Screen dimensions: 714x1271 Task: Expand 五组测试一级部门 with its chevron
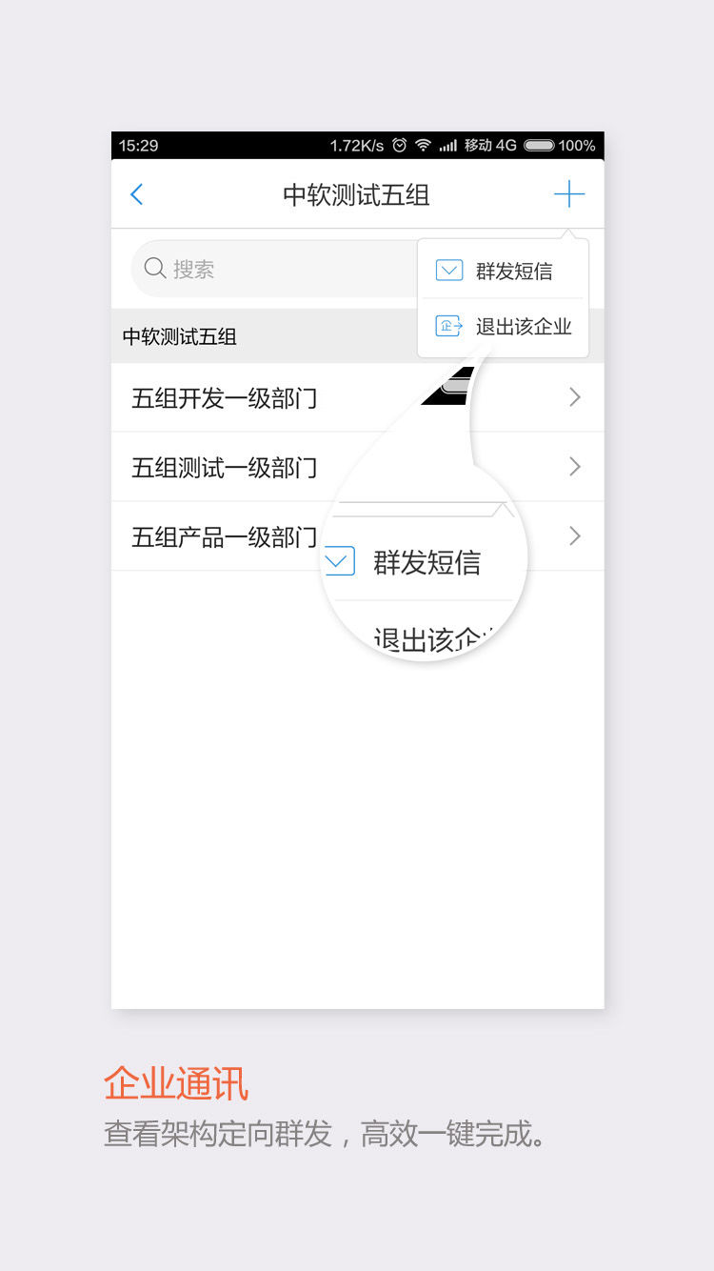[574, 467]
